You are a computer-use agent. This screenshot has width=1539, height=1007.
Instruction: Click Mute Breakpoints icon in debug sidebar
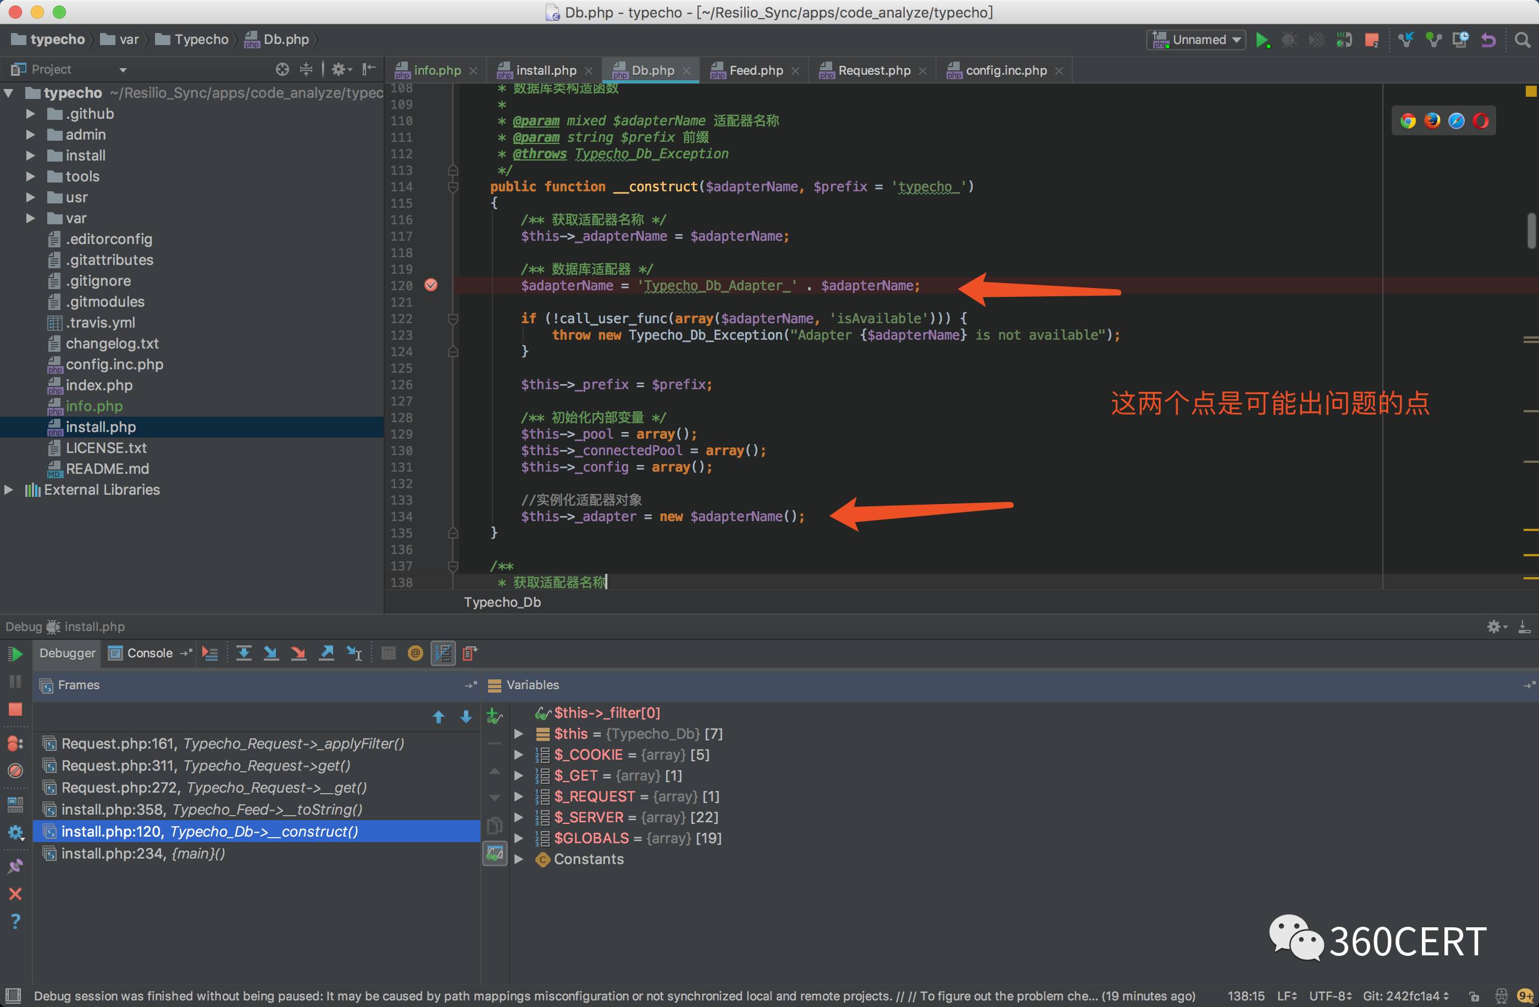(x=15, y=771)
